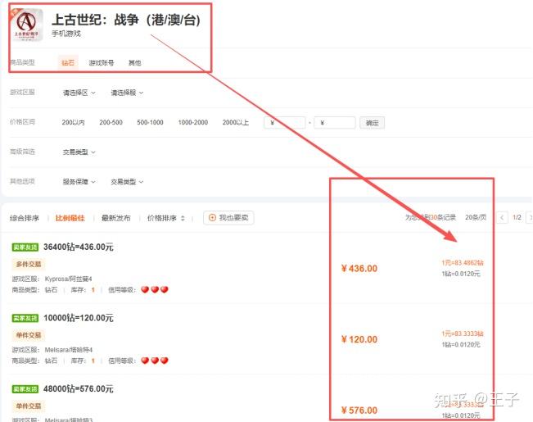Sort by 综合排序
Image resolution: width=533 pixels, height=422 pixels.
[x=25, y=218]
